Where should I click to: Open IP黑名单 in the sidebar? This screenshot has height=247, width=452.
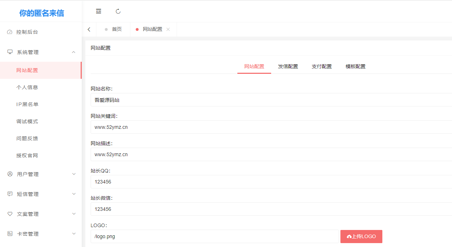coord(27,104)
